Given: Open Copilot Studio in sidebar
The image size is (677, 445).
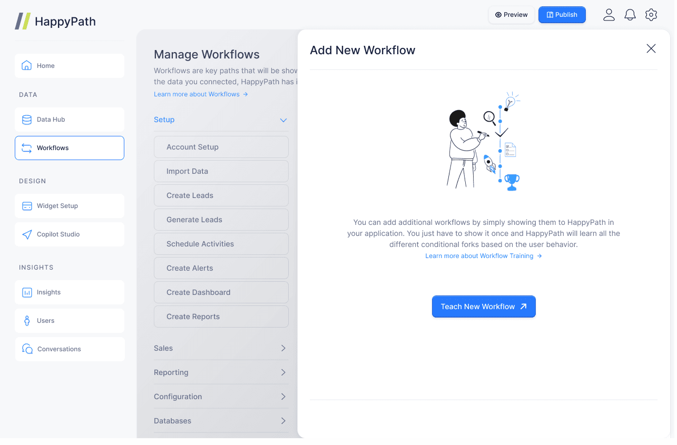Looking at the screenshot, I should (x=70, y=234).
